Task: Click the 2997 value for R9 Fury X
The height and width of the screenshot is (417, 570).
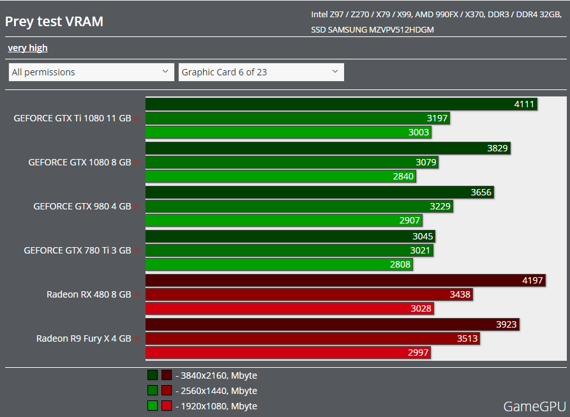Action: click(x=418, y=353)
